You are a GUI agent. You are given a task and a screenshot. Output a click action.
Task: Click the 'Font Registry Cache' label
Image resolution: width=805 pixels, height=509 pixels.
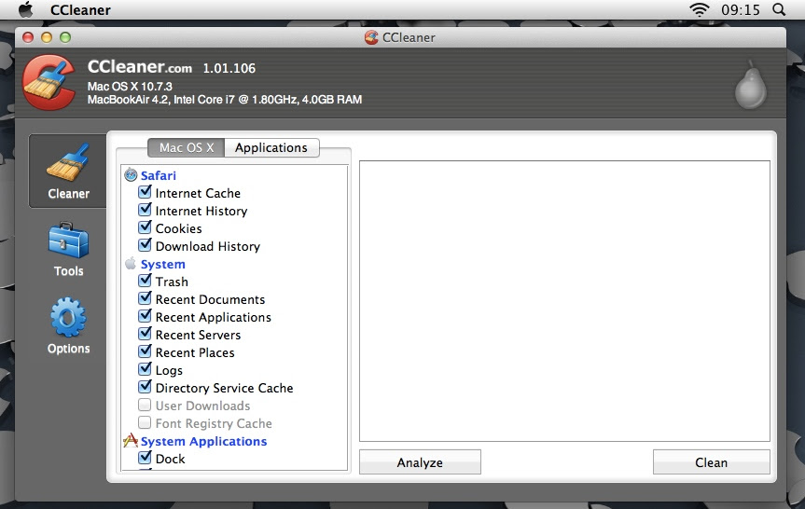point(214,423)
